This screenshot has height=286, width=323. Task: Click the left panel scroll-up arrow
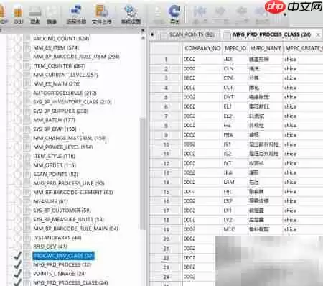coord(143,38)
